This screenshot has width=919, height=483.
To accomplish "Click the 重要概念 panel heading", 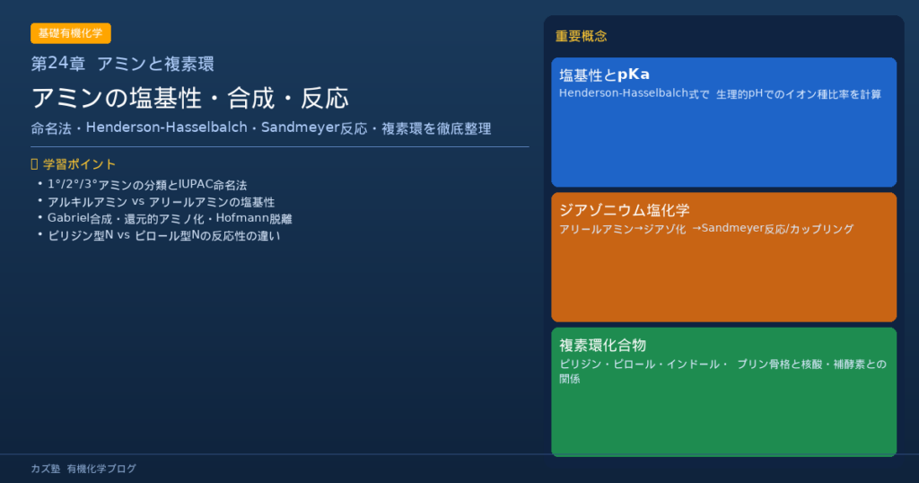I will pos(581,36).
